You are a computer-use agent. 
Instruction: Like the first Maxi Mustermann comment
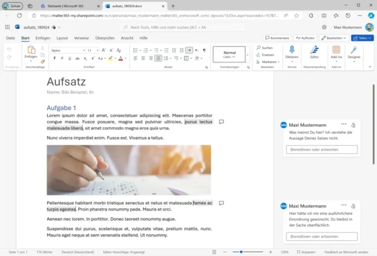click(353, 125)
